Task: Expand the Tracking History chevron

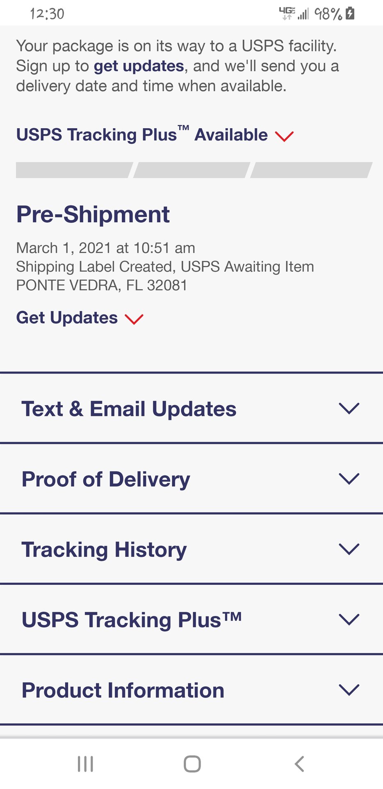Action: (x=349, y=549)
